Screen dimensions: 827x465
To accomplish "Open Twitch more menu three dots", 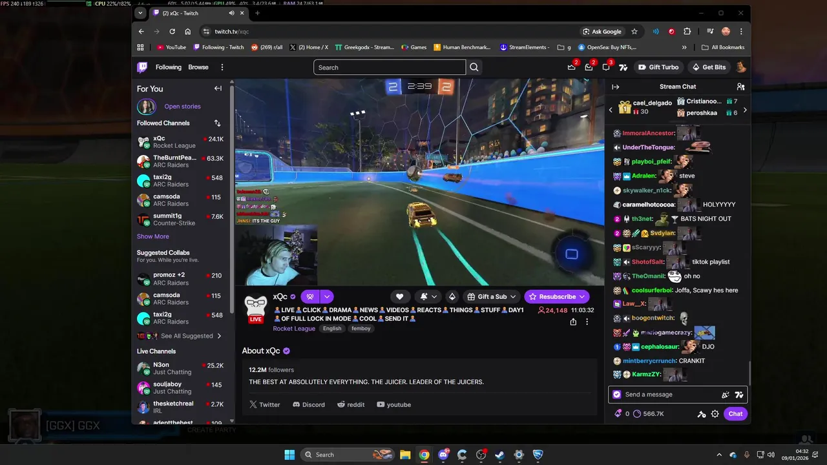I will [222, 67].
